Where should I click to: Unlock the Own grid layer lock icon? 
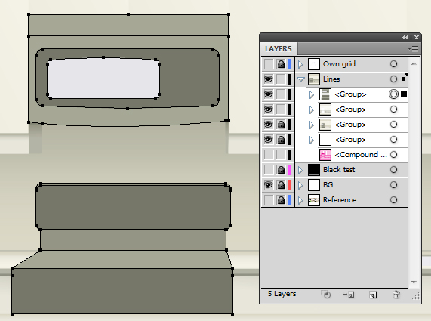[x=281, y=64]
